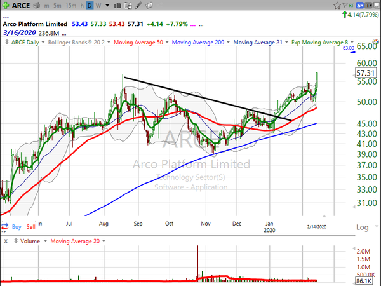Image resolution: width=381 pixels, height=286 pixels.
Task: Click the green up arrow by 4.14(7.79%)
Action: pyautogui.click(x=344, y=15)
